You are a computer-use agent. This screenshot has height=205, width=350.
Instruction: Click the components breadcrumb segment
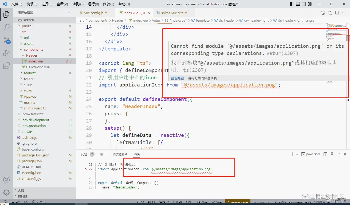click(98, 20)
